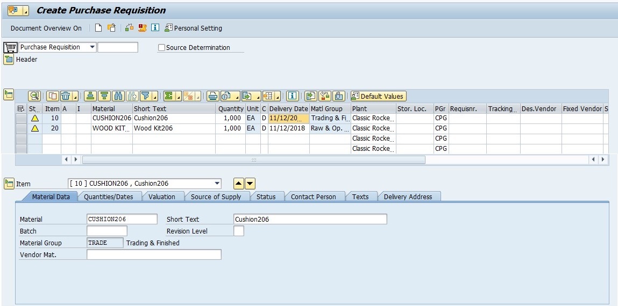Click the Create new document icon
This screenshot has width=618, height=306.
[x=98, y=28]
